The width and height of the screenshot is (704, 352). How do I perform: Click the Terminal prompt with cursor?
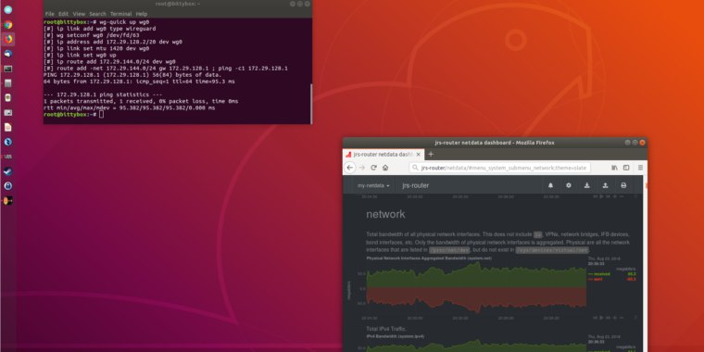[x=73, y=115]
